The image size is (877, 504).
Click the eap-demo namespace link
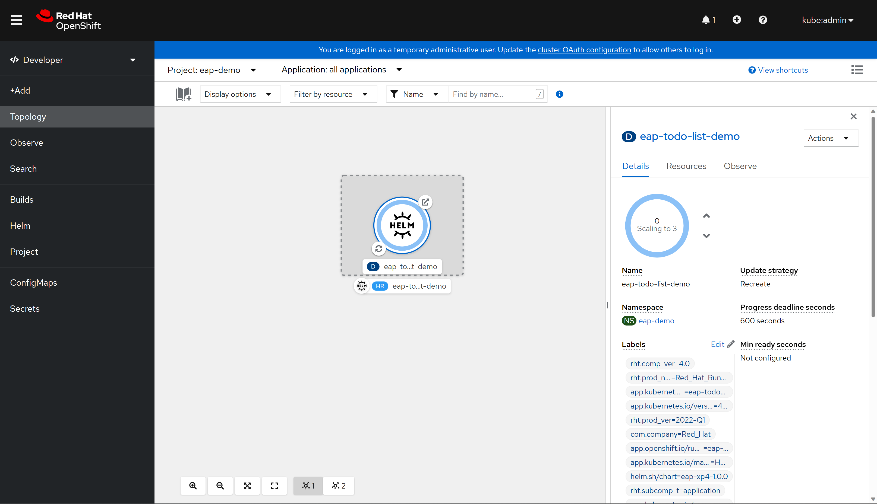pos(657,321)
